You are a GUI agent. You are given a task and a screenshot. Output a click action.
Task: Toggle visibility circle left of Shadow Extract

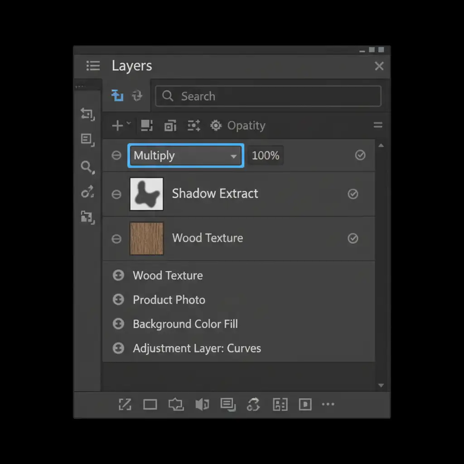tap(116, 194)
